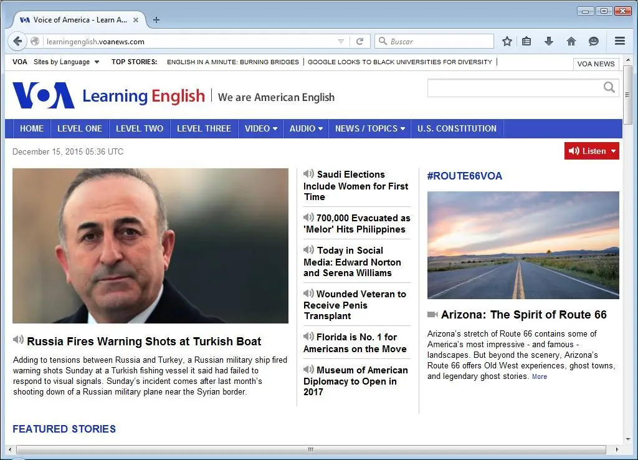This screenshot has width=638, height=460.
Task: Click speaker icon beside Wounded Veteran story
Action: [308, 293]
